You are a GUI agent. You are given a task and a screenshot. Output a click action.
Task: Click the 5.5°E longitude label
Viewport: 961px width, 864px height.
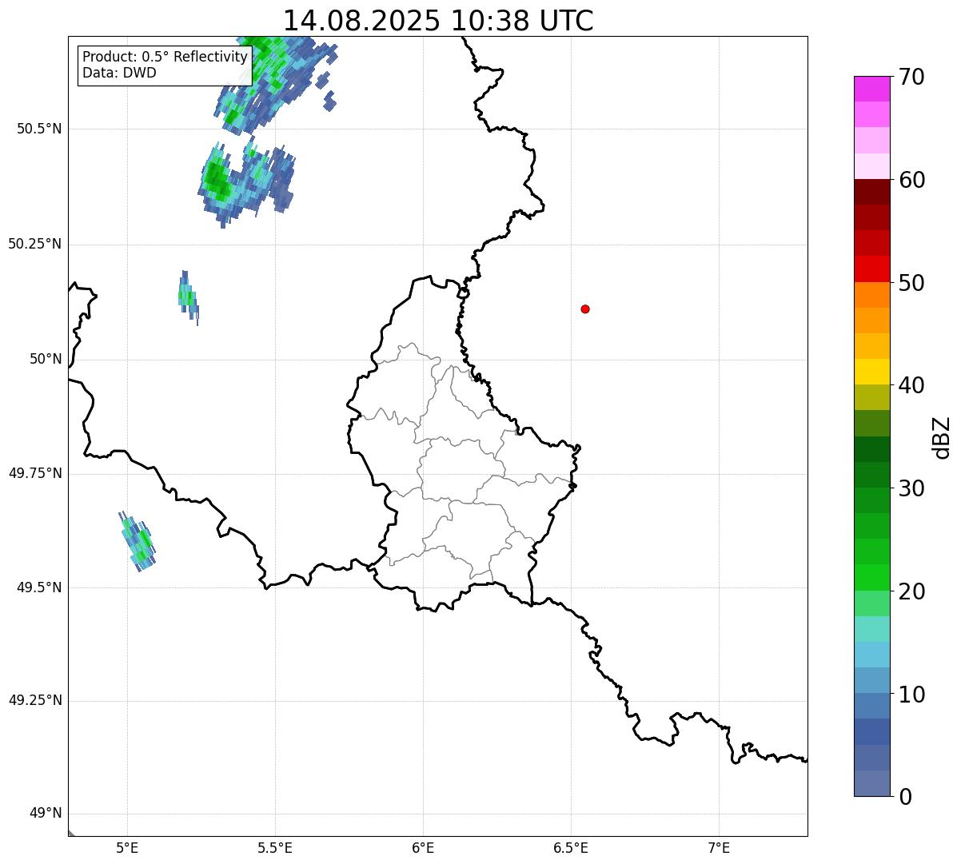(x=275, y=847)
